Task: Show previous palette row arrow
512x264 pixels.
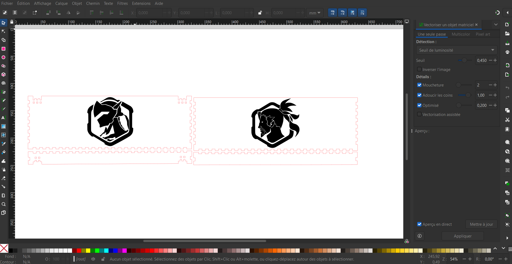Action: point(495,248)
